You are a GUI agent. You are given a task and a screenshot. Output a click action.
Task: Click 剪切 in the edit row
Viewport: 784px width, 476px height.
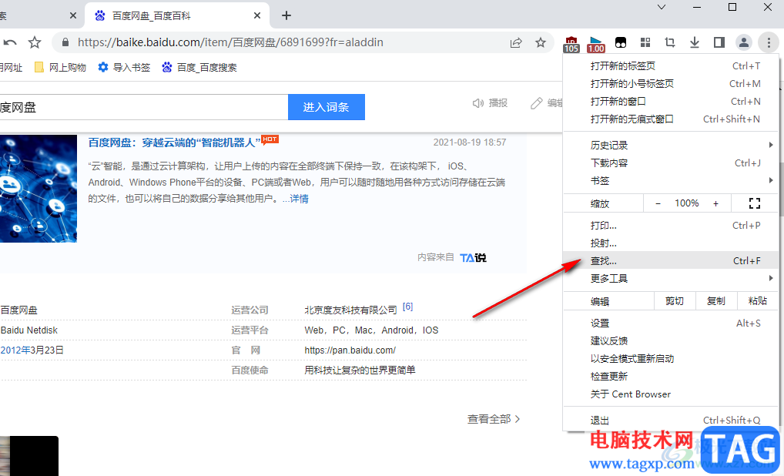[675, 301]
